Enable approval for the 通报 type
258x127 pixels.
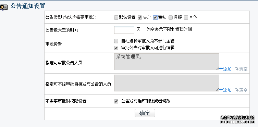click(171, 17)
